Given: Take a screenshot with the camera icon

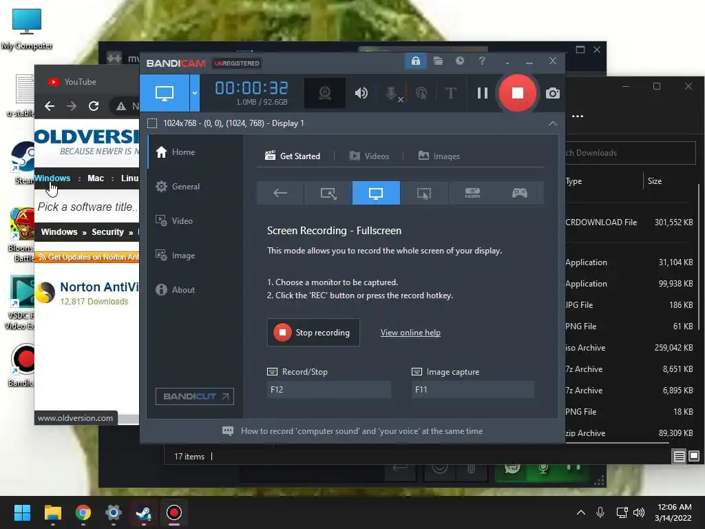Looking at the screenshot, I should tap(553, 93).
